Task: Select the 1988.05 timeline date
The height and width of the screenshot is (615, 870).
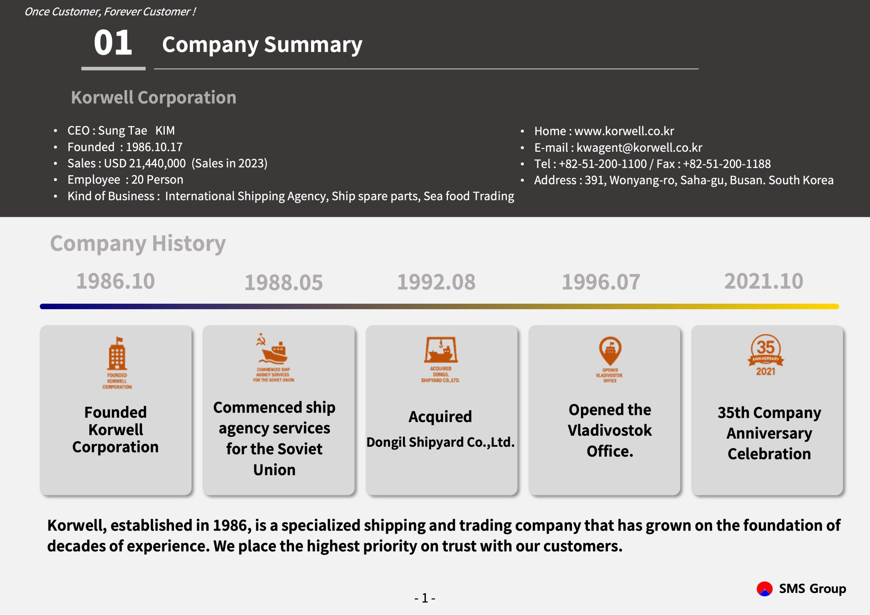Action: 283,283
